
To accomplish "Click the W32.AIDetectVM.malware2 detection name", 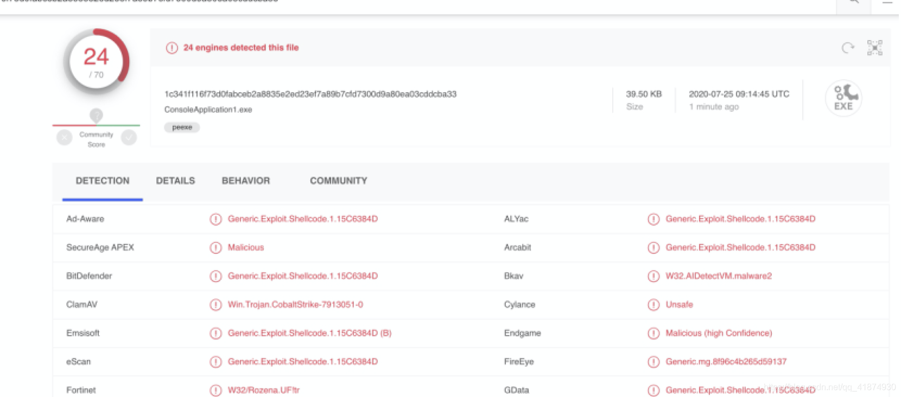I will coord(719,276).
